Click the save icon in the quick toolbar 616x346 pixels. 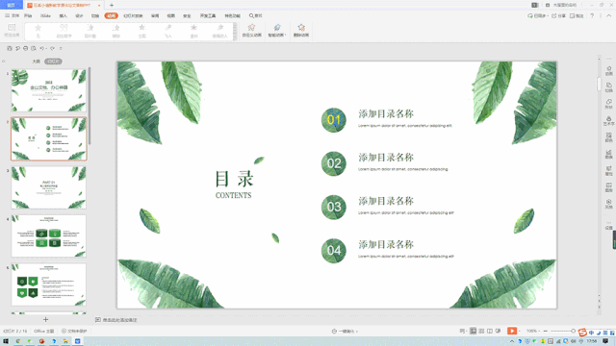point(10,48)
